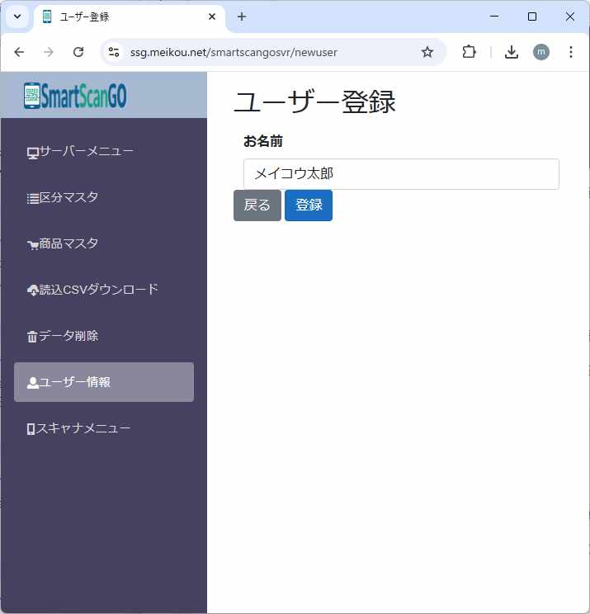
Task: Click the person icon beside ユーザー情報
Action: coord(32,383)
